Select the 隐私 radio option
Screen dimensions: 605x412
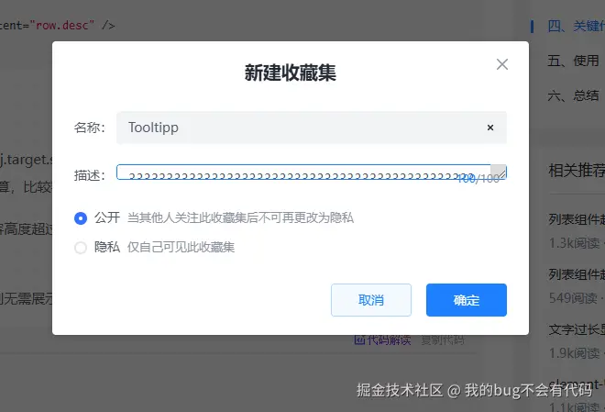point(81,248)
